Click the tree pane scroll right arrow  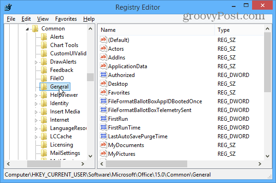pyautogui.click(x=82, y=164)
